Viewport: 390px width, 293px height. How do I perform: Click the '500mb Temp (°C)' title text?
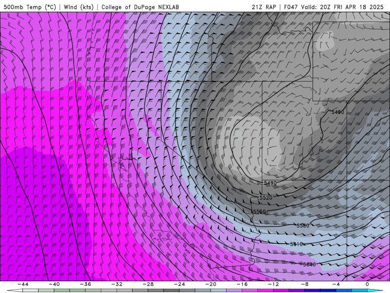(x=30, y=7)
